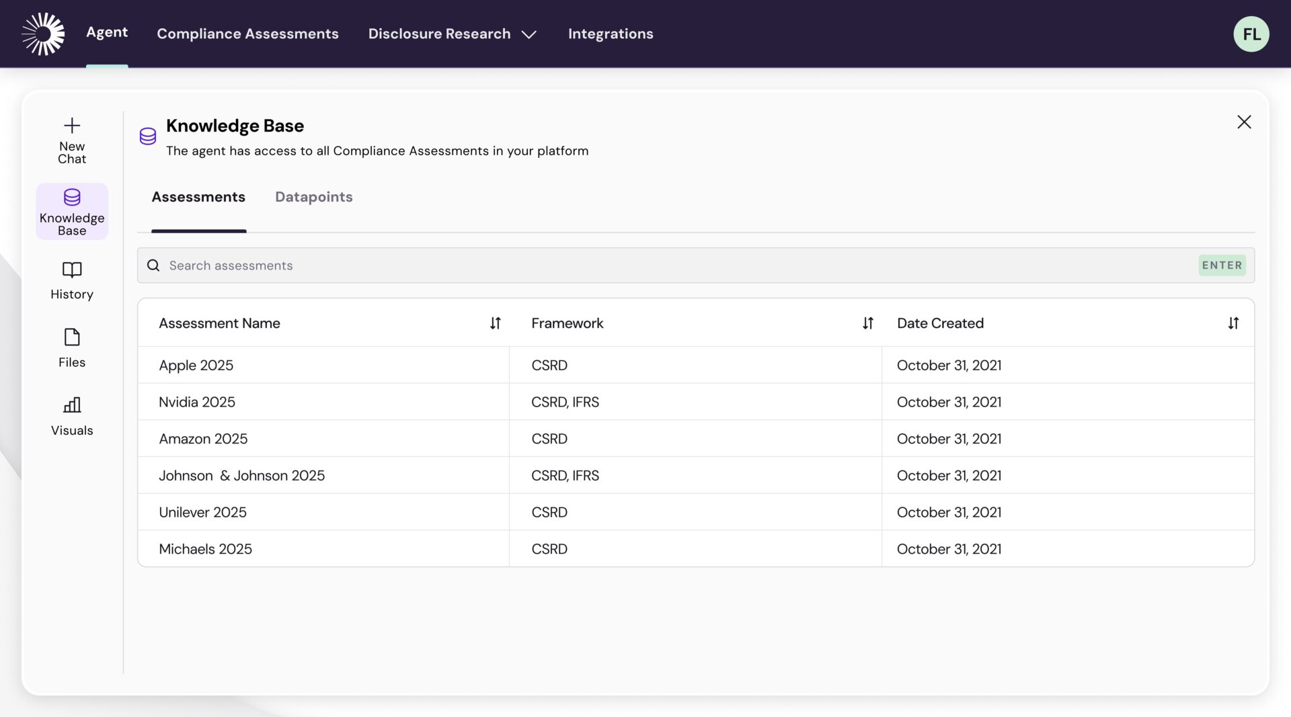The image size is (1291, 717).
Task: Open the Visuals chart icon
Action: (x=72, y=405)
